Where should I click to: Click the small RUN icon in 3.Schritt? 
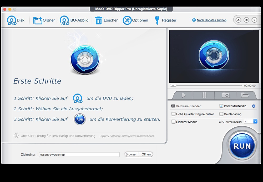coord(80,119)
